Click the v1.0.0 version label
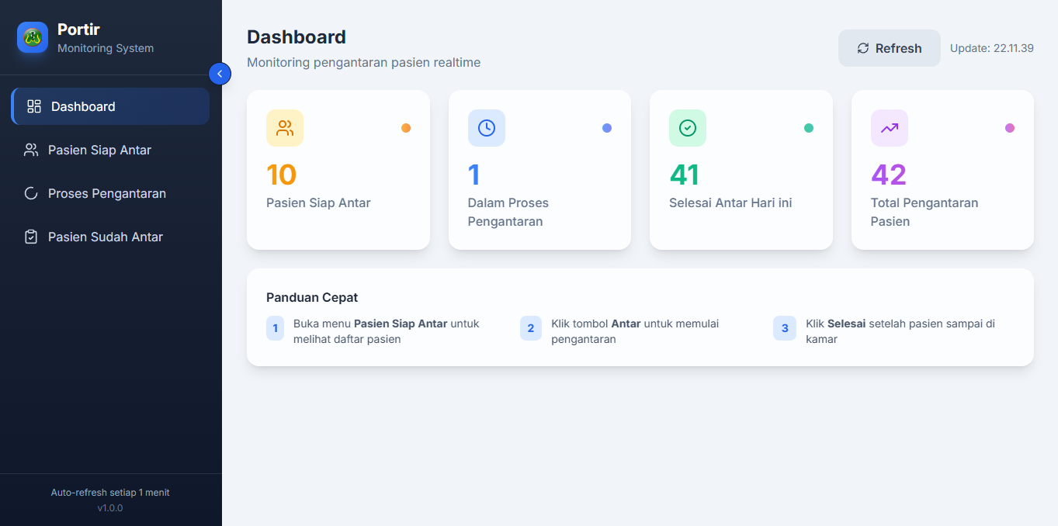Image resolution: width=1058 pixels, height=526 pixels. 110,508
